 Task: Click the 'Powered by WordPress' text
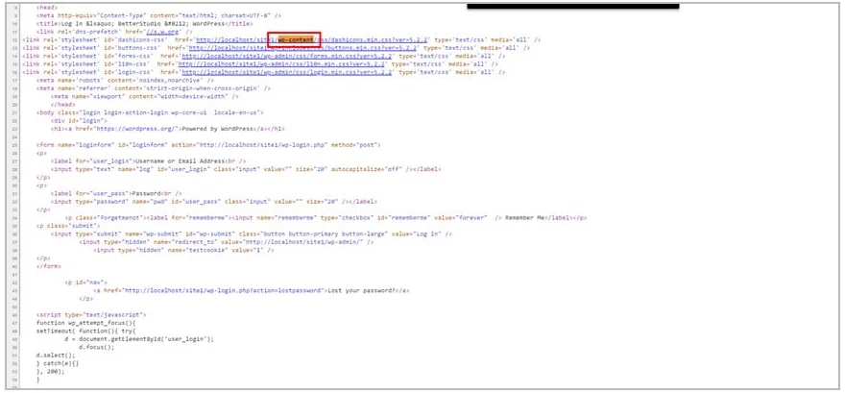(x=217, y=129)
